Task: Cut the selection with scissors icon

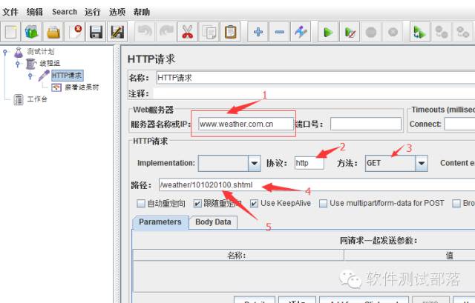Action: click(188, 32)
